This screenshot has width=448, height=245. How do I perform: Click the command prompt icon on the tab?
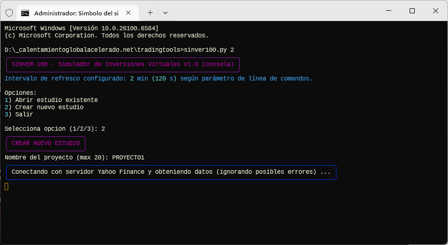pyautogui.click(x=25, y=12)
